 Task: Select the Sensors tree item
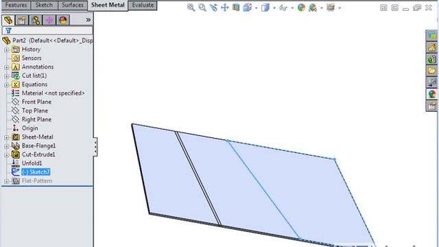click(32, 58)
